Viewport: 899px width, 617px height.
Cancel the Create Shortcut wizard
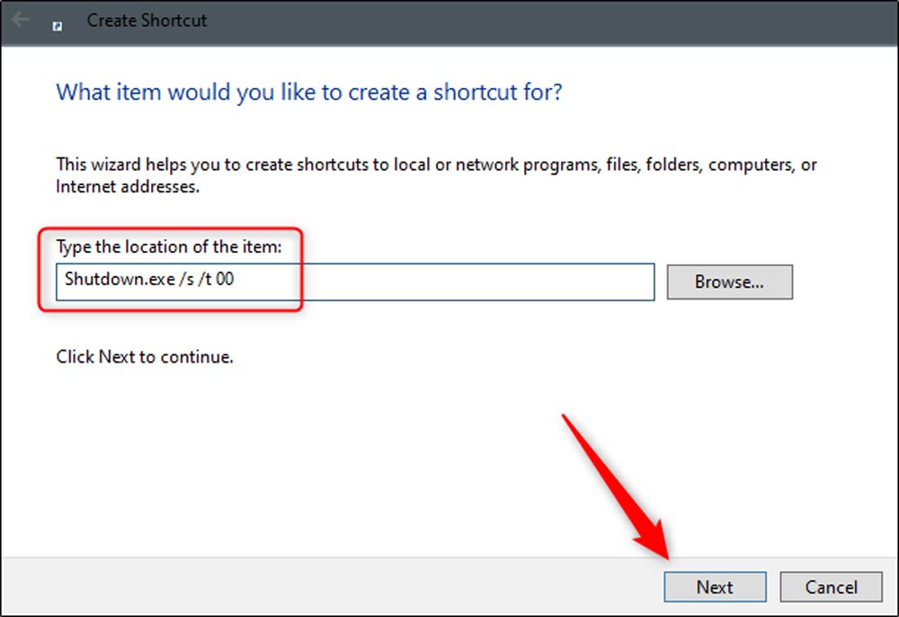(x=831, y=587)
